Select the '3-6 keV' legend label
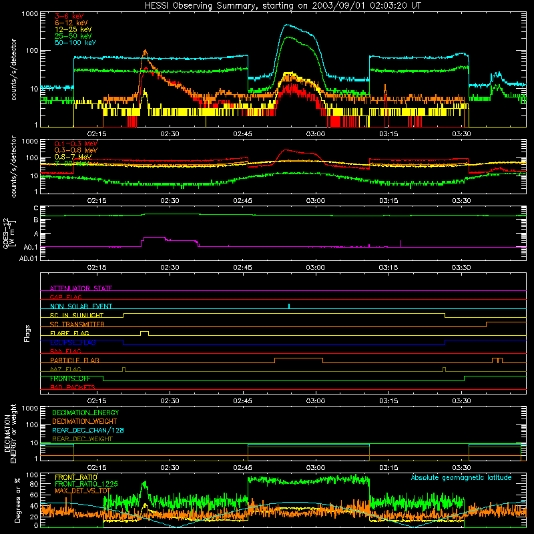This screenshot has width=534, height=534. click(69, 16)
